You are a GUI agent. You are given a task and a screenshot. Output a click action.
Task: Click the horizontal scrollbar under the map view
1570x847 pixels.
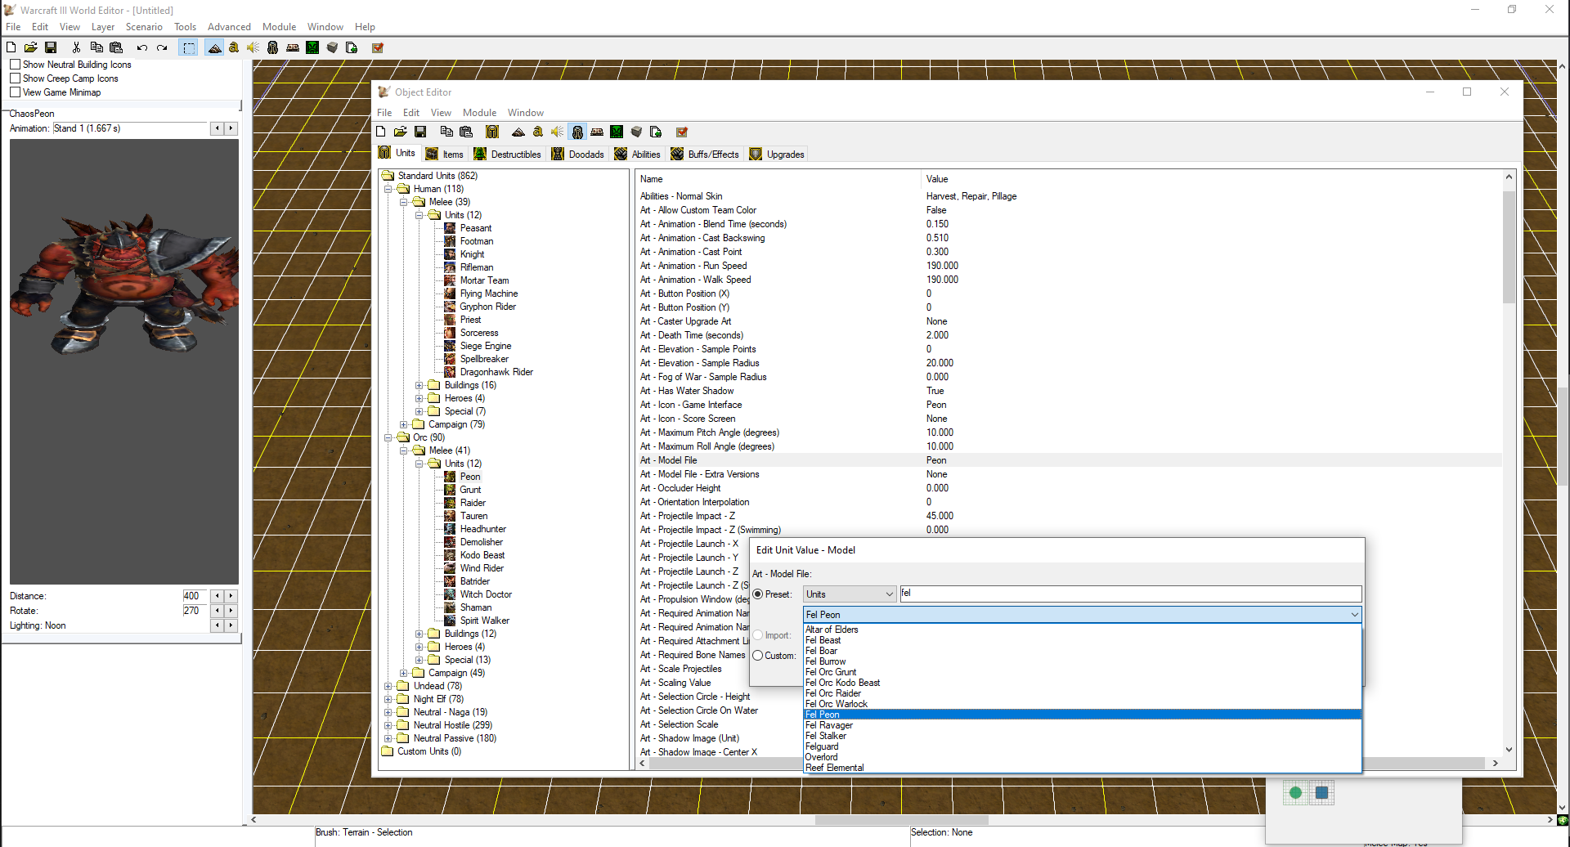(901, 819)
